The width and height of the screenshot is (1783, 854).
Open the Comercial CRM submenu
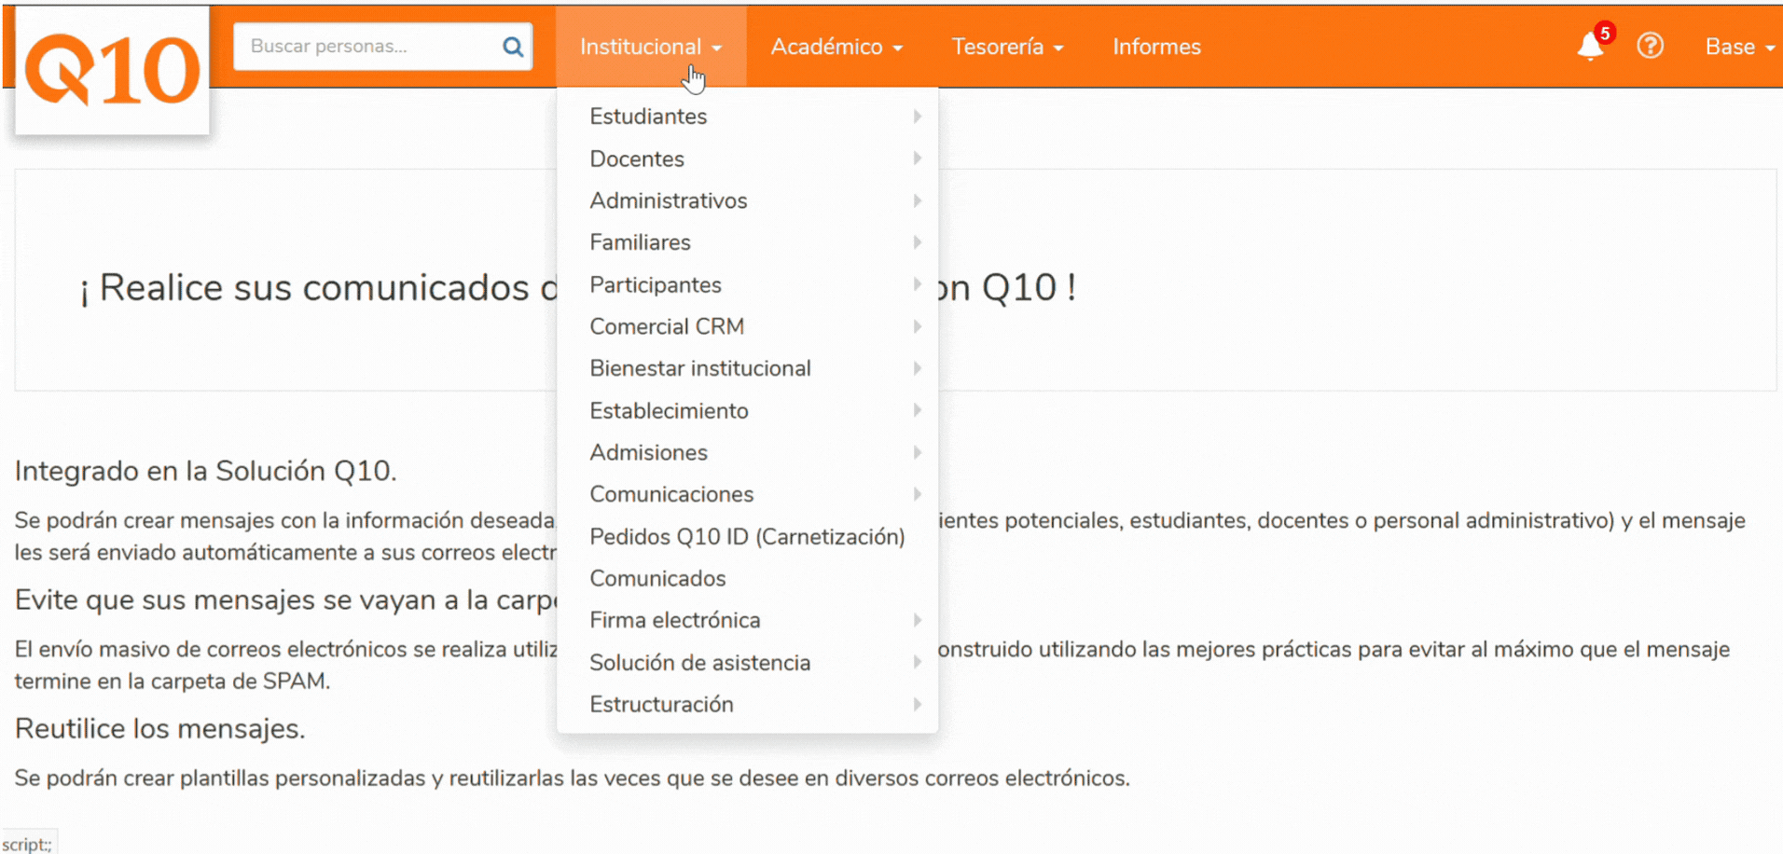click(747, 326)
